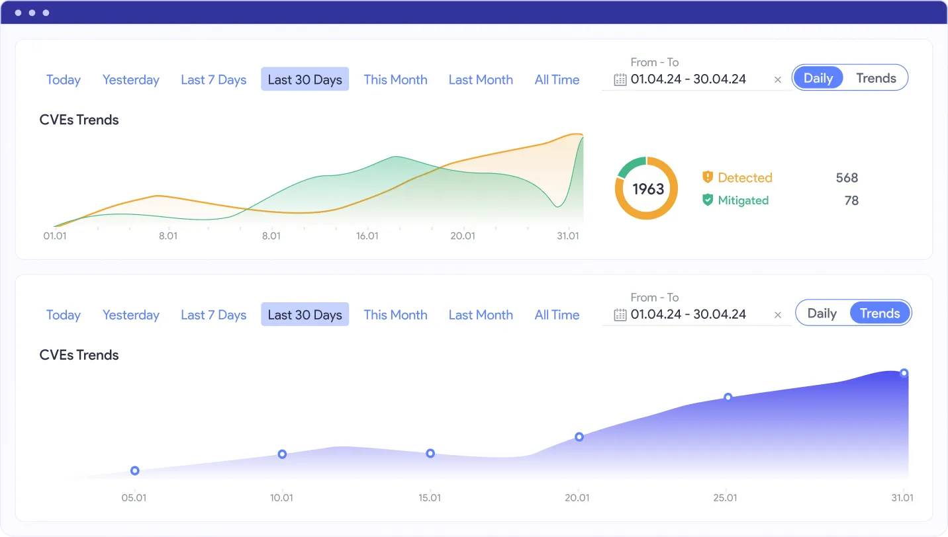Image resolution: width=948 pixels, height=537 pixels.
Task: Click the trend data point at 31.01
Action: 904,373
